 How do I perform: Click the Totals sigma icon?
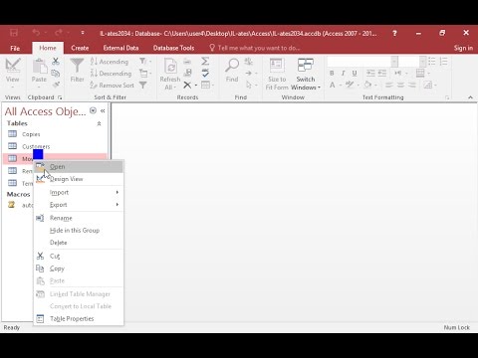pos(205,61)
